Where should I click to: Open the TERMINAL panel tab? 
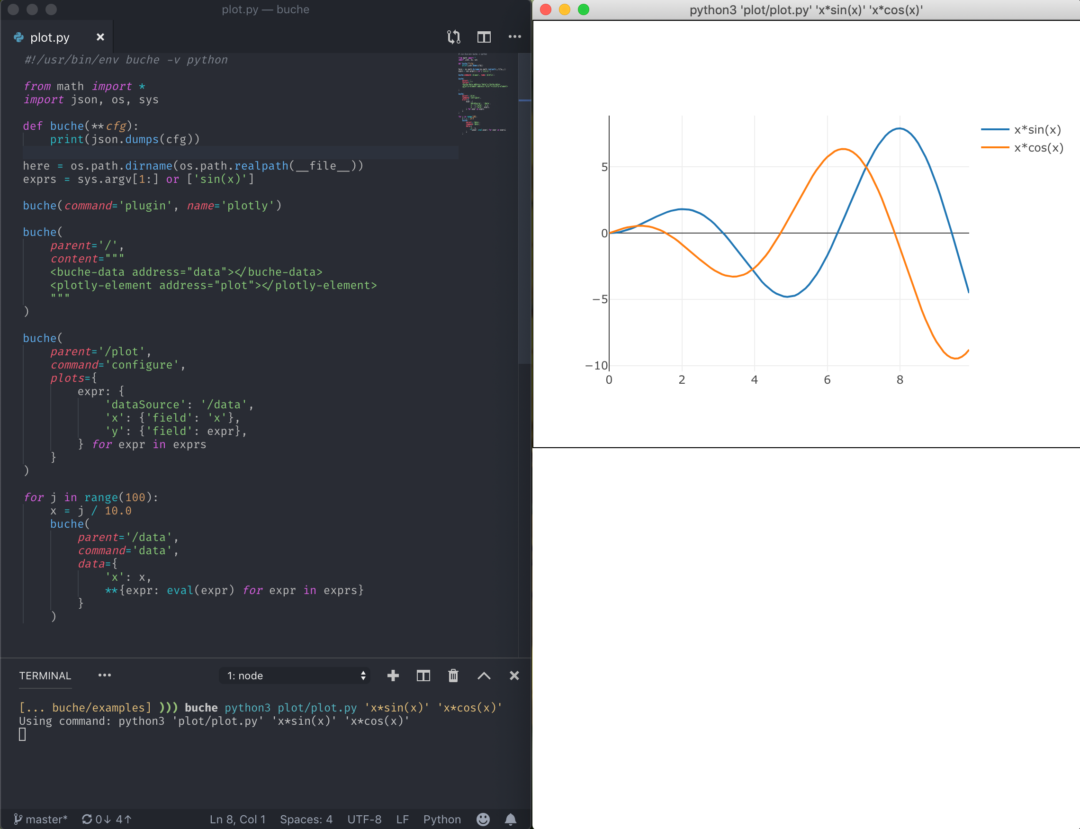click(45, 676)
